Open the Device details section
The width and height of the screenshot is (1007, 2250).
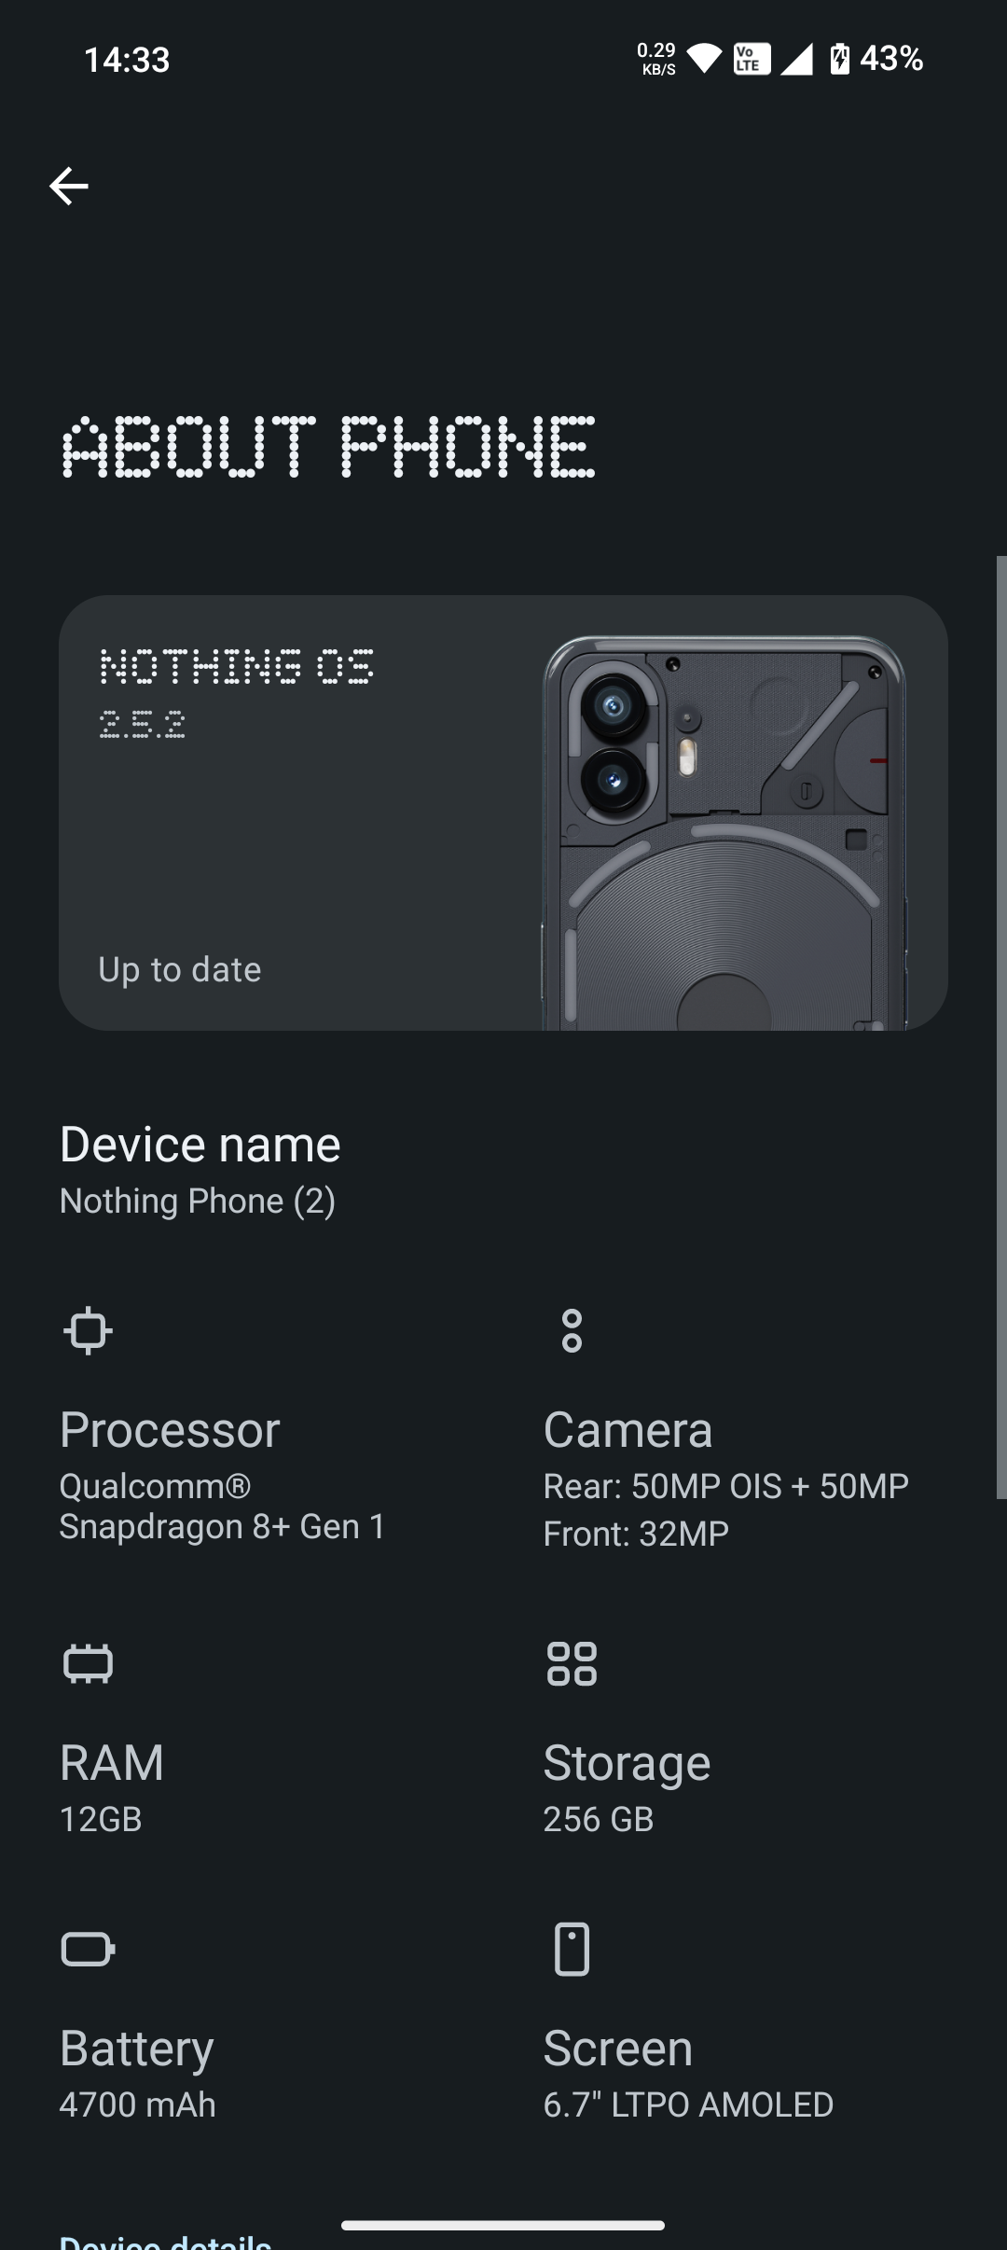[x=165, y=2241]
